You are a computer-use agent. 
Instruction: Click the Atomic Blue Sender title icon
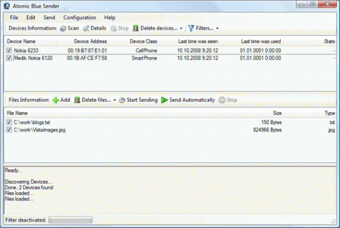pyautogui.click(x=7, y=6)
